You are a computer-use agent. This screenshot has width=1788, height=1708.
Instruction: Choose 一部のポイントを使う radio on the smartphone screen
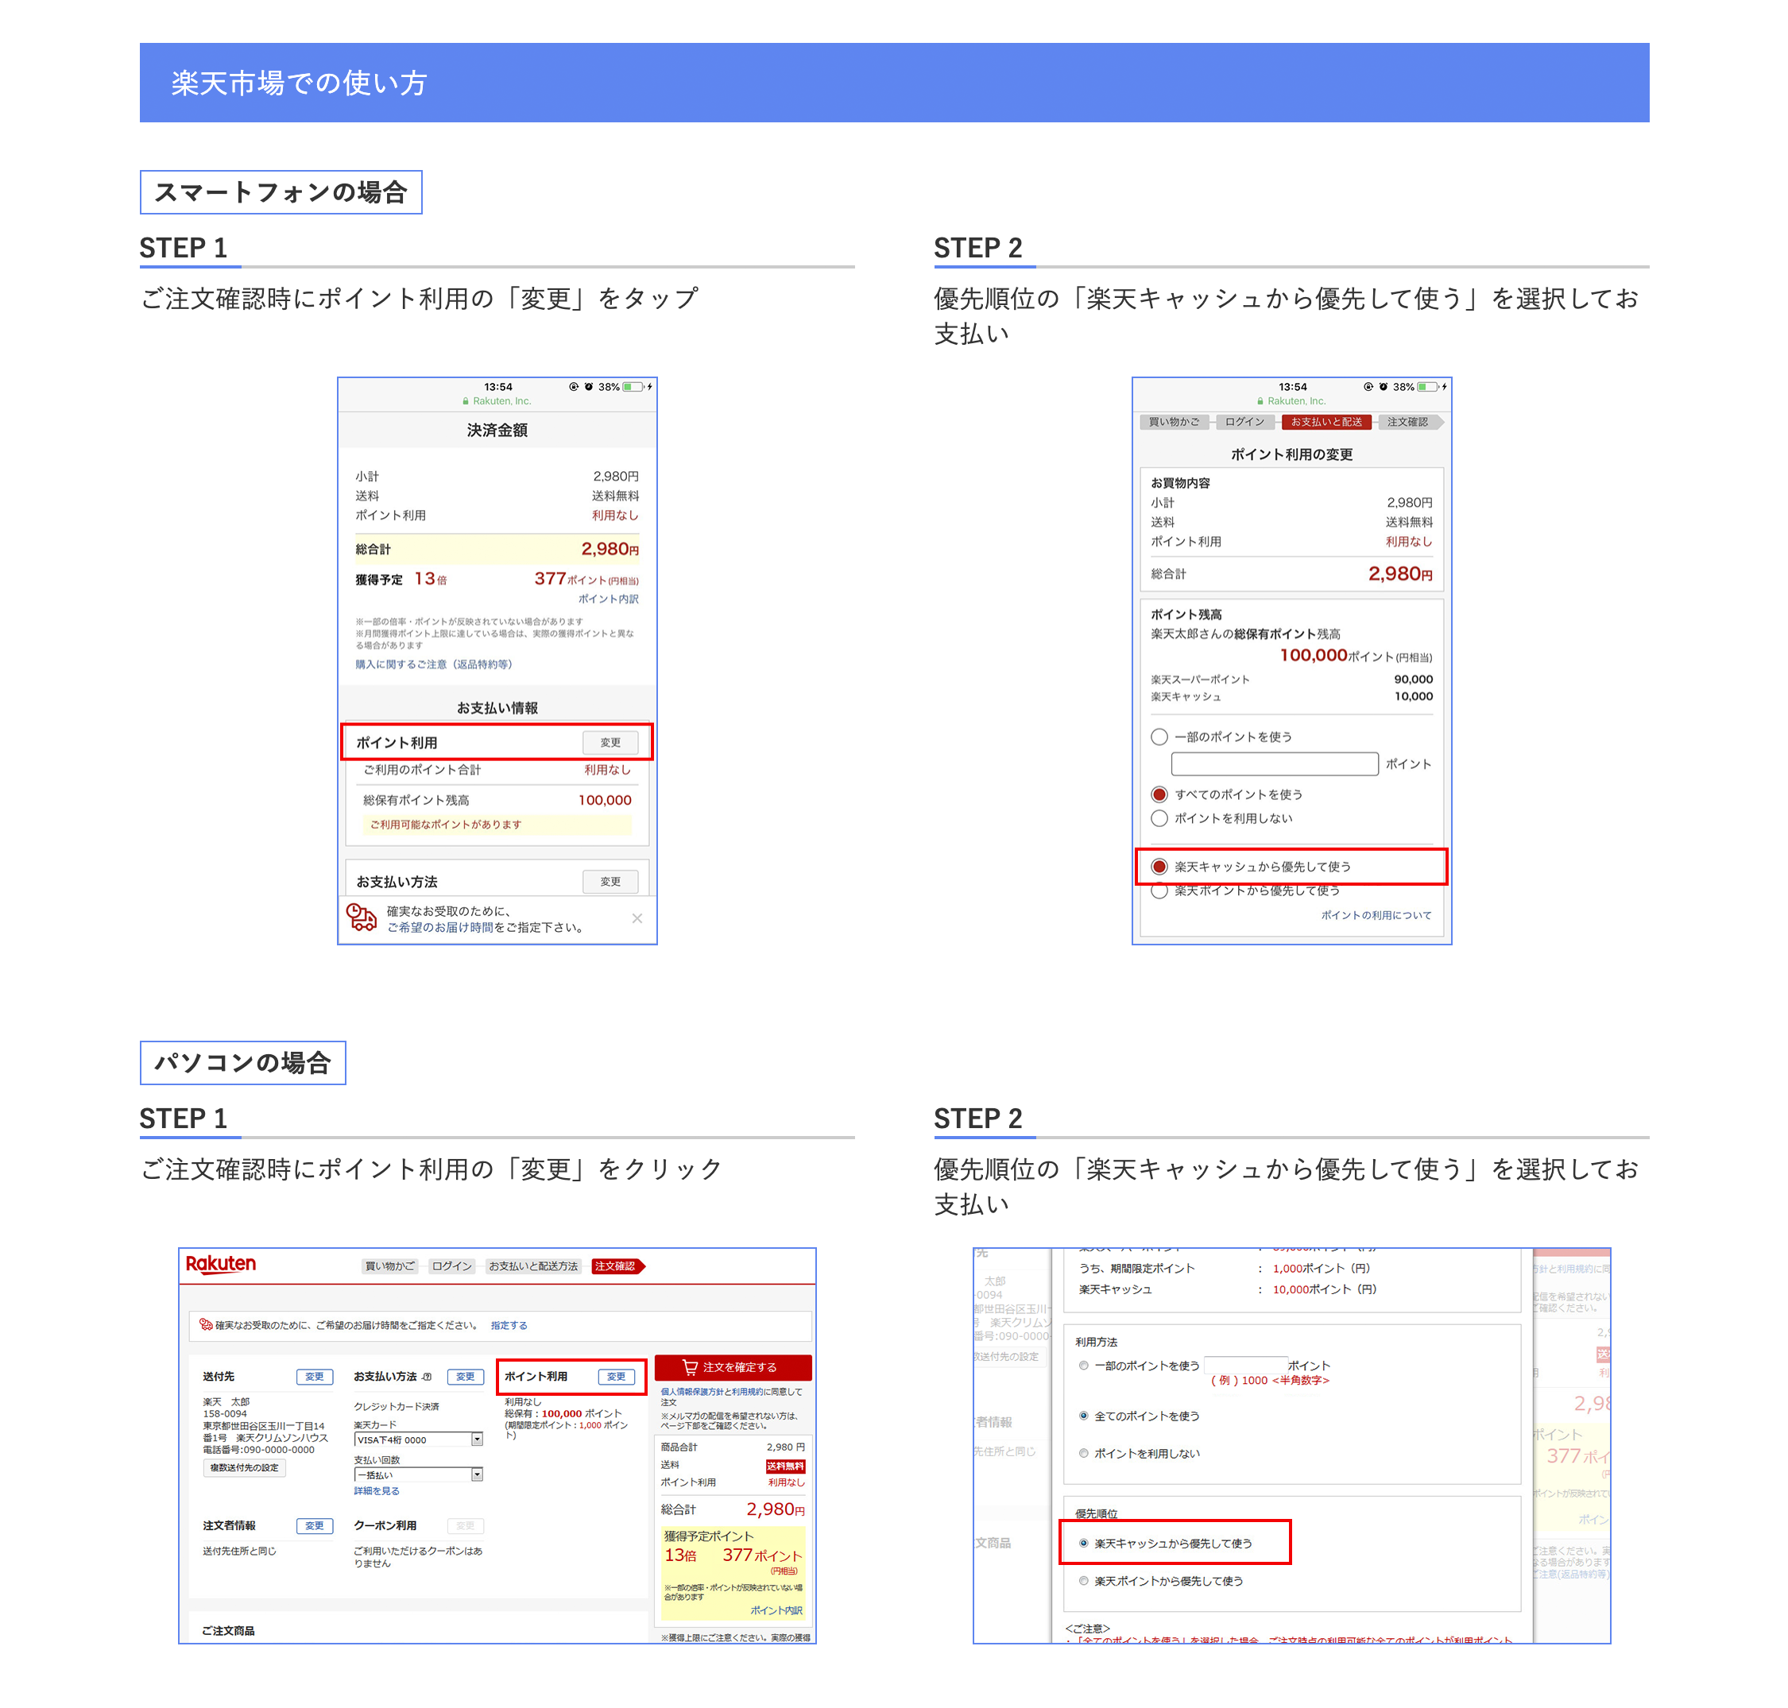click(1159, 736)
